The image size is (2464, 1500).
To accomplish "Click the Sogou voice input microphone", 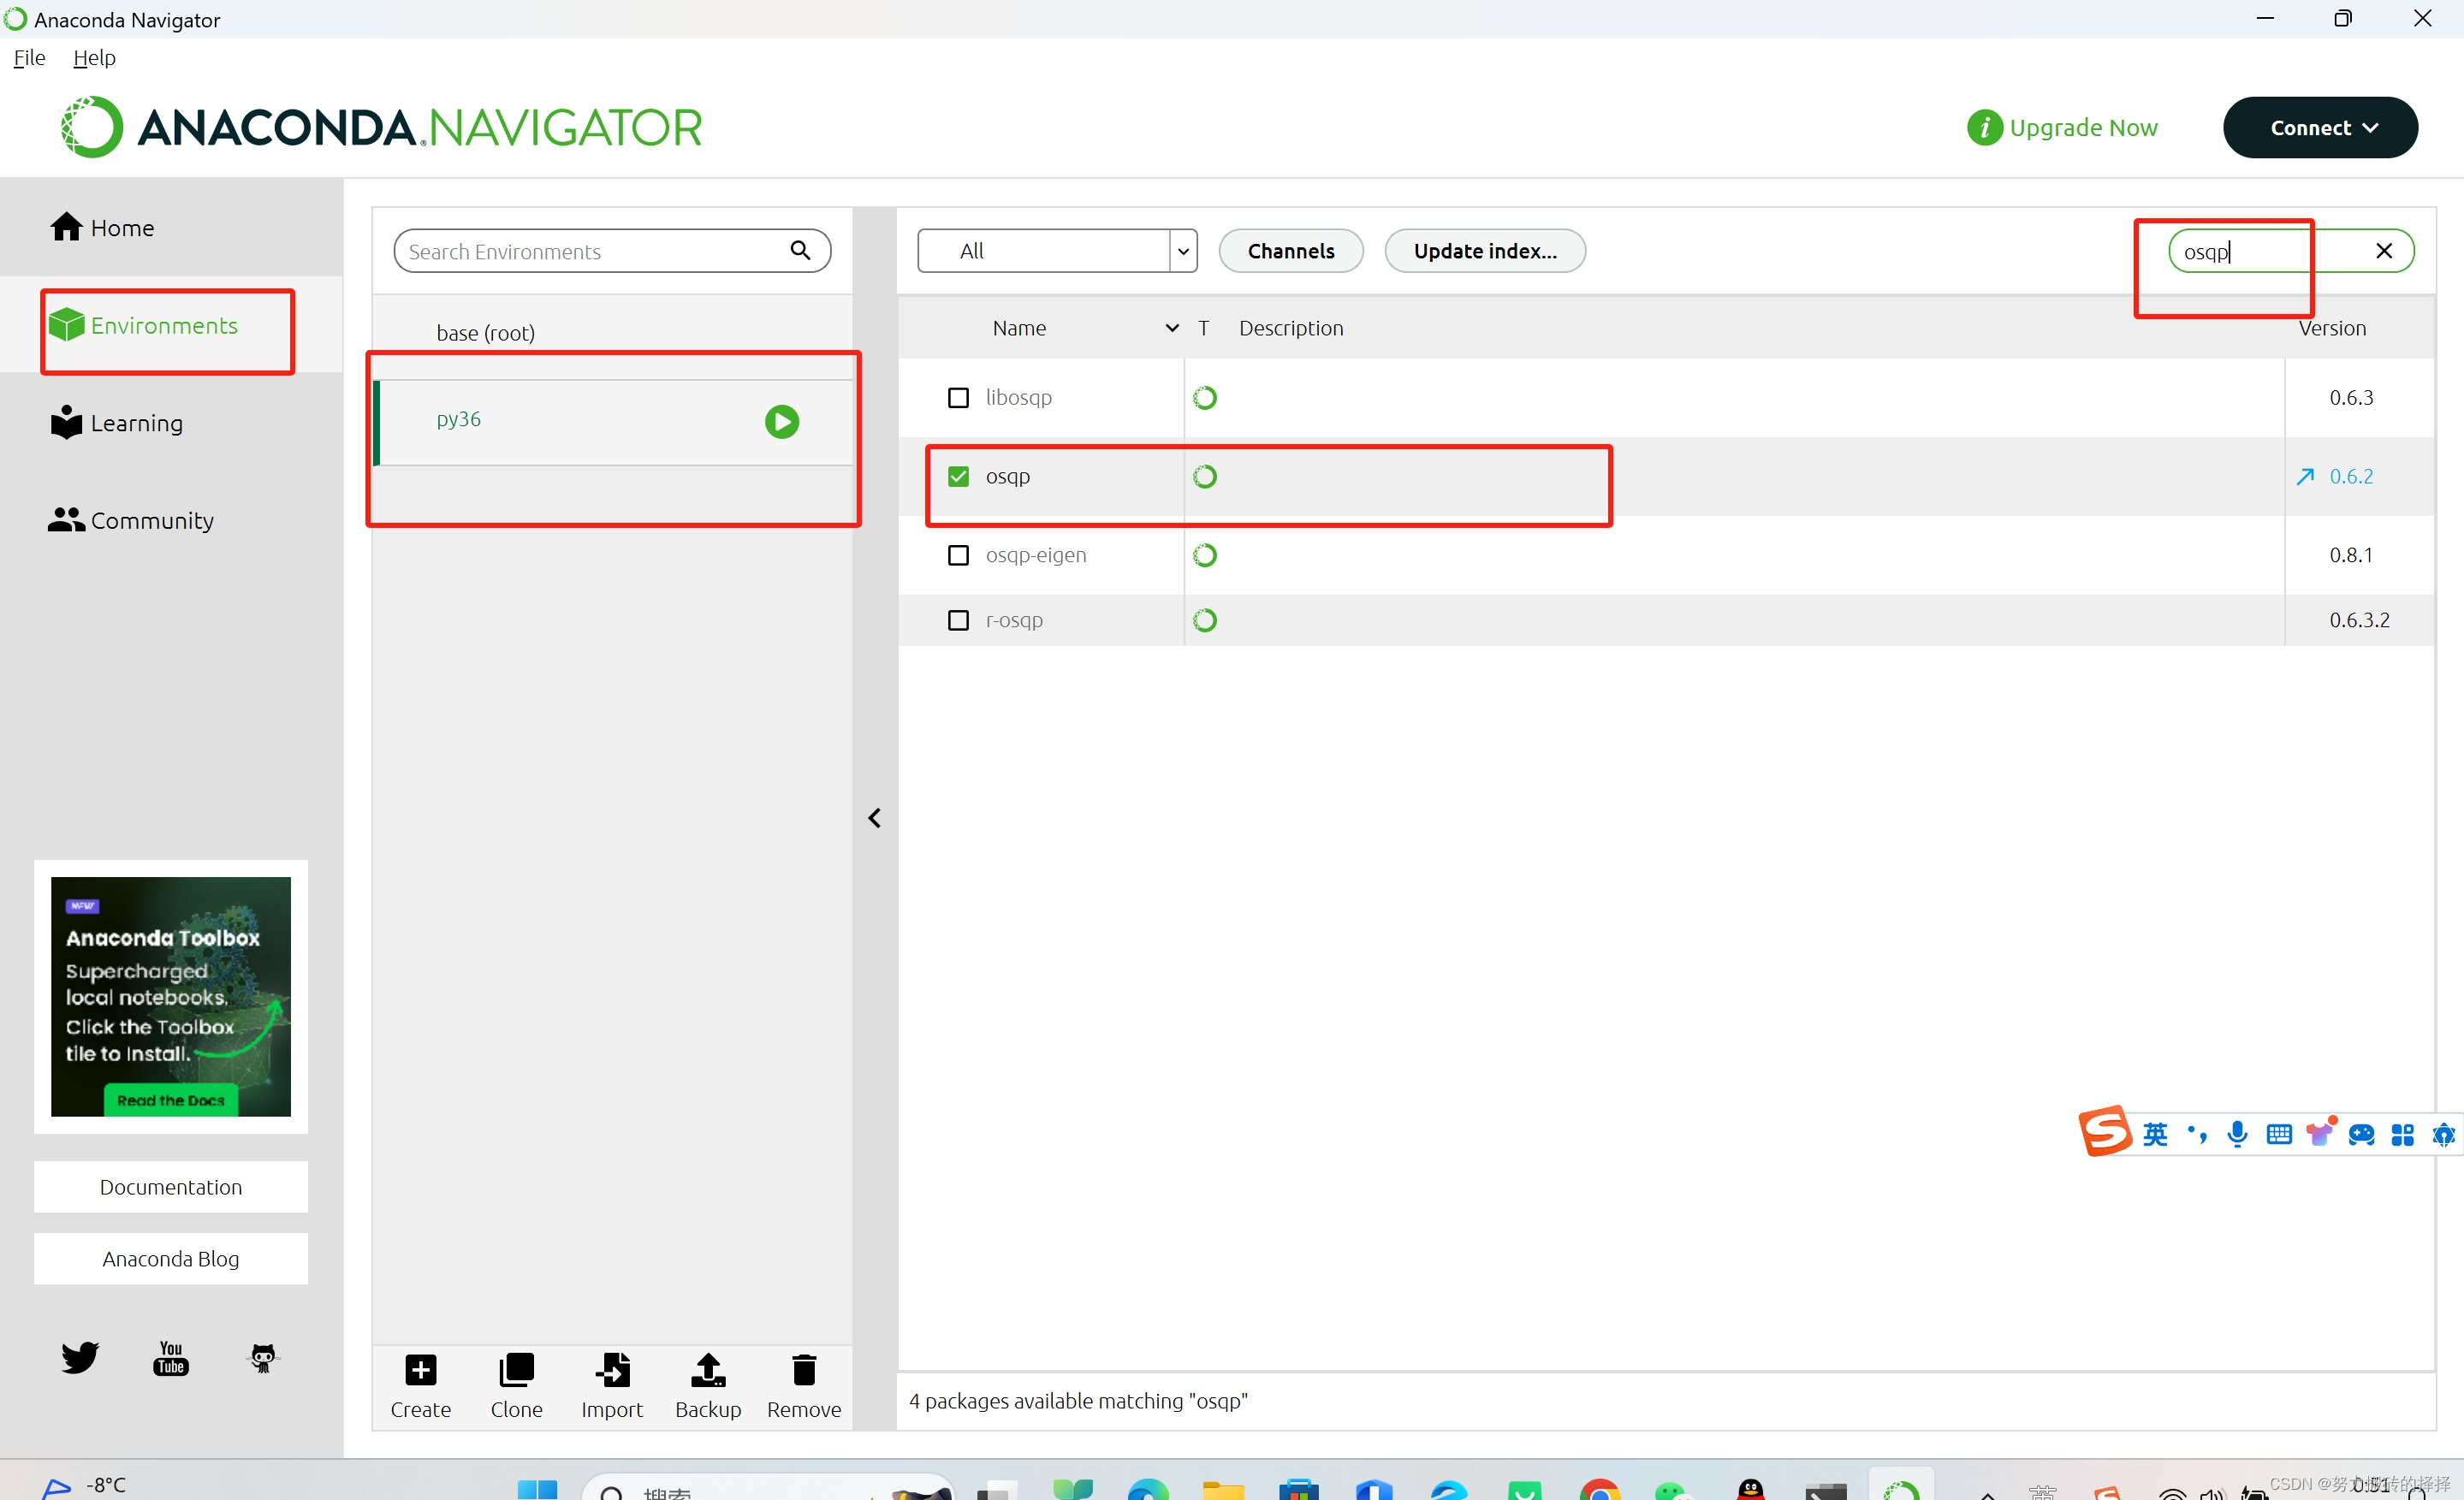I will (x=2238, y=1134).
